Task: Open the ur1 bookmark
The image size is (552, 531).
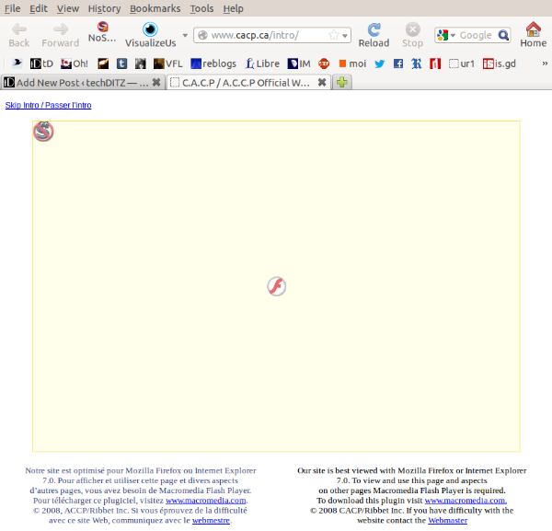Action: (x=462, y=63)
